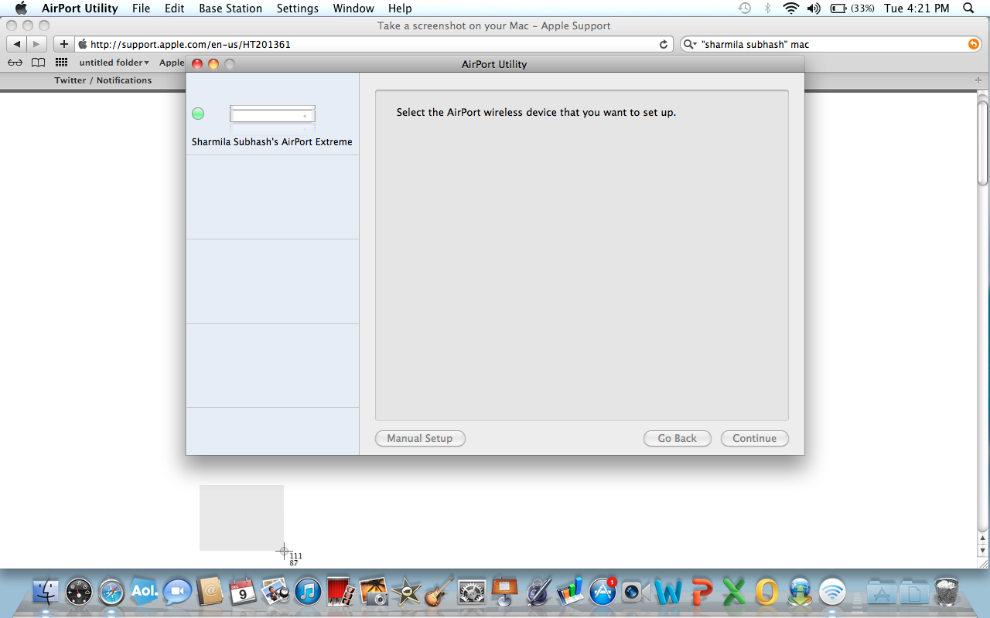Click the Safari vertical scrollbar
This screenshot has height=618, width=990.
coord(983,142)
